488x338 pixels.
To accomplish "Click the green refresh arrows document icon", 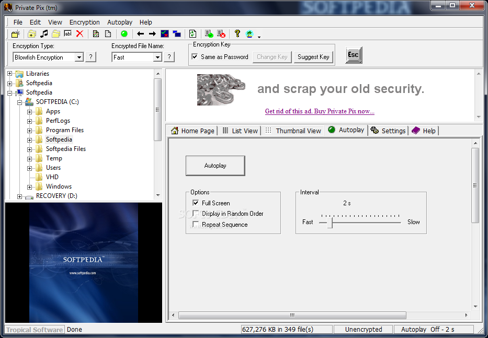I will (192, 34).
